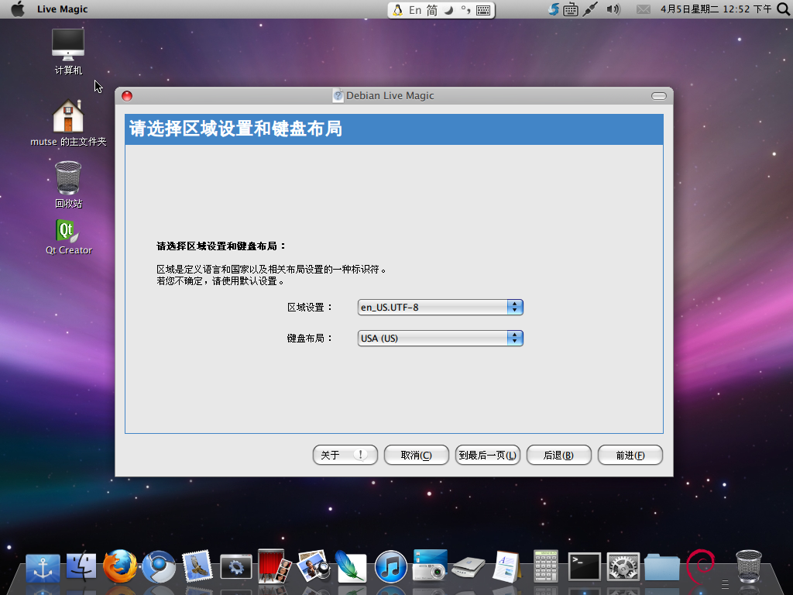Open the document writer app in dock
Image resolution: width=793 pixels, height=595 pixels.
tap(506, 566)
